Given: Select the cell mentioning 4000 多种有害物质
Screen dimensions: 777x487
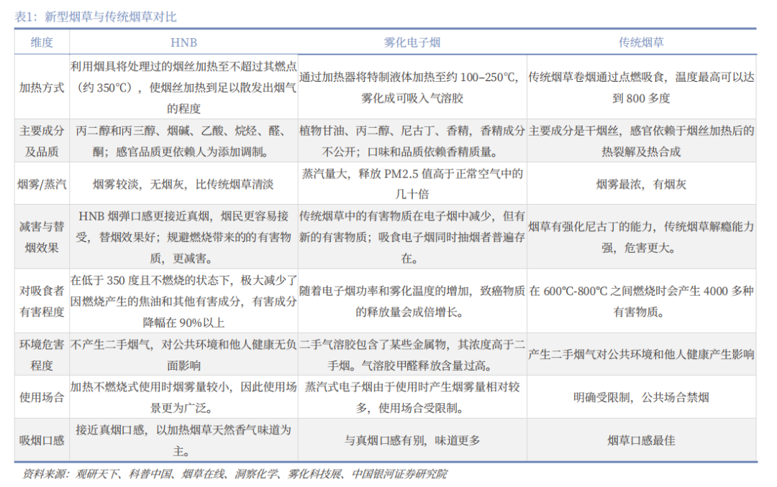Looking at the screenshot, I should pos(641,302).
